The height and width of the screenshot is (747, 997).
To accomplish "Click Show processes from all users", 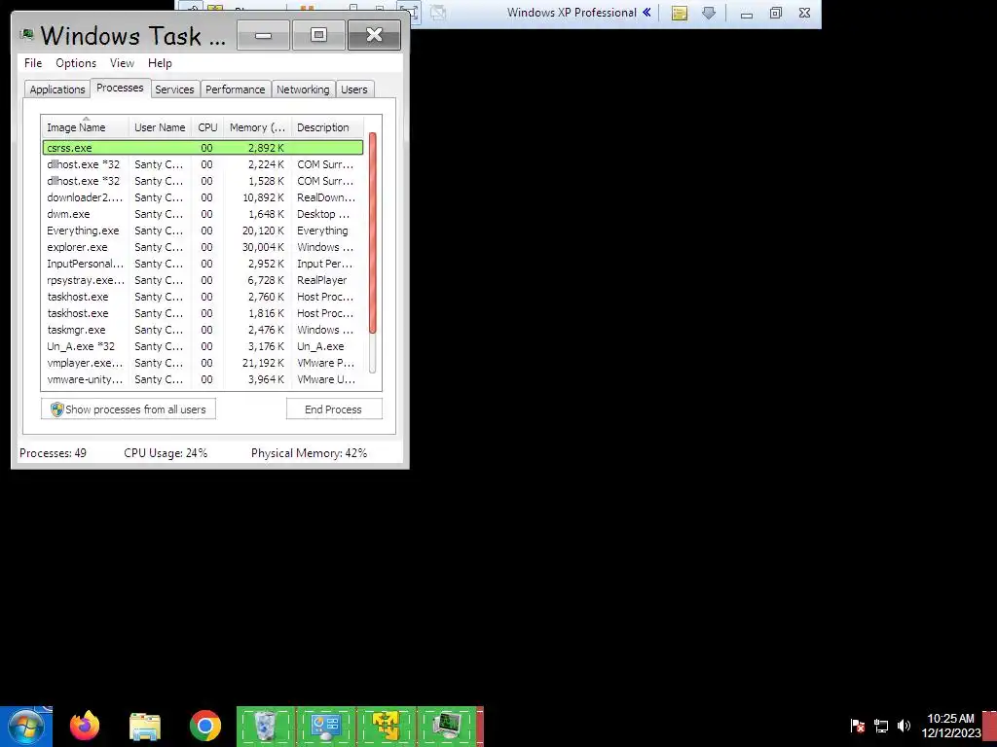I will (x=129, y=409).
